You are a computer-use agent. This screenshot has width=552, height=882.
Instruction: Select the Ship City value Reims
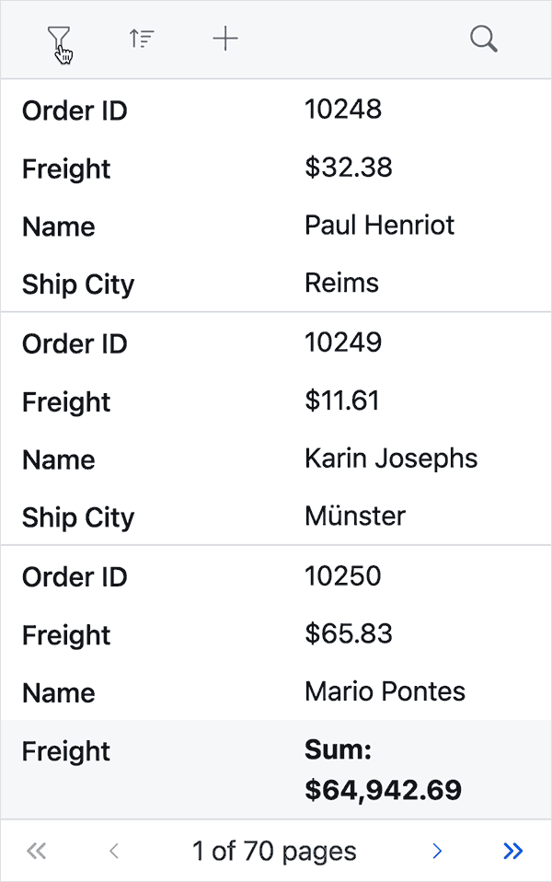(x=341, y=283)
